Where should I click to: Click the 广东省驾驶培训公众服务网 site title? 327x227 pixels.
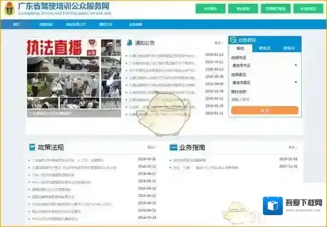[64, 6]
